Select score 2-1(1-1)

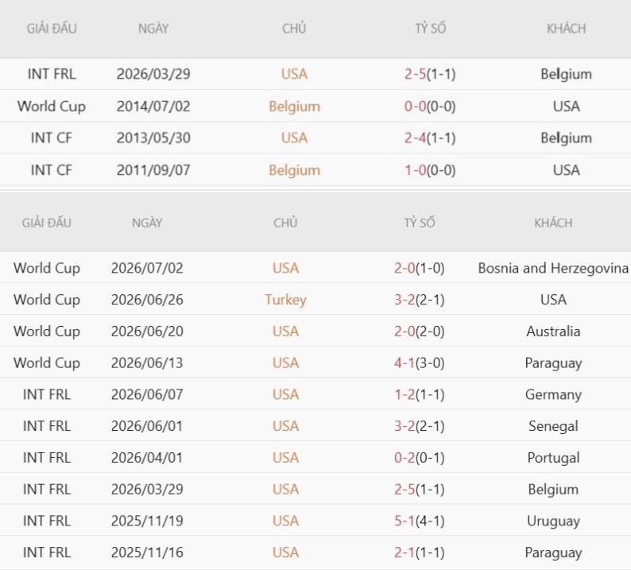tap(420, 553)
